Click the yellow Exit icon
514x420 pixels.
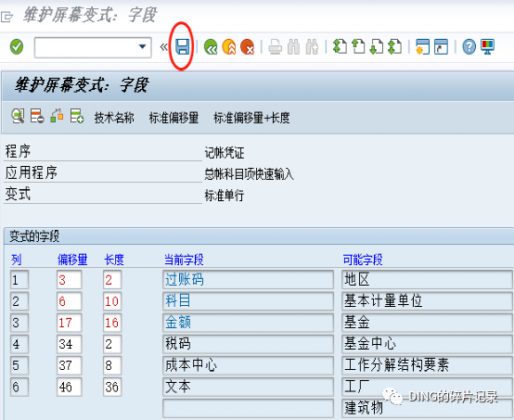(x=229, y=47)
